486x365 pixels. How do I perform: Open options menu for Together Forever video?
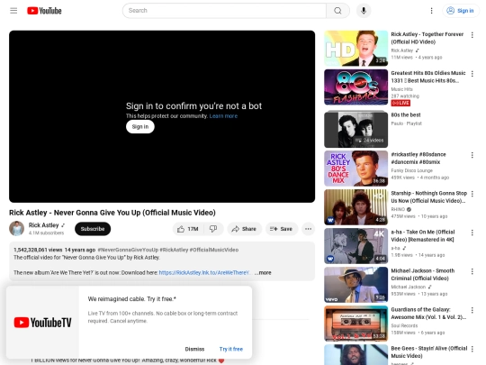coord(472,35)
